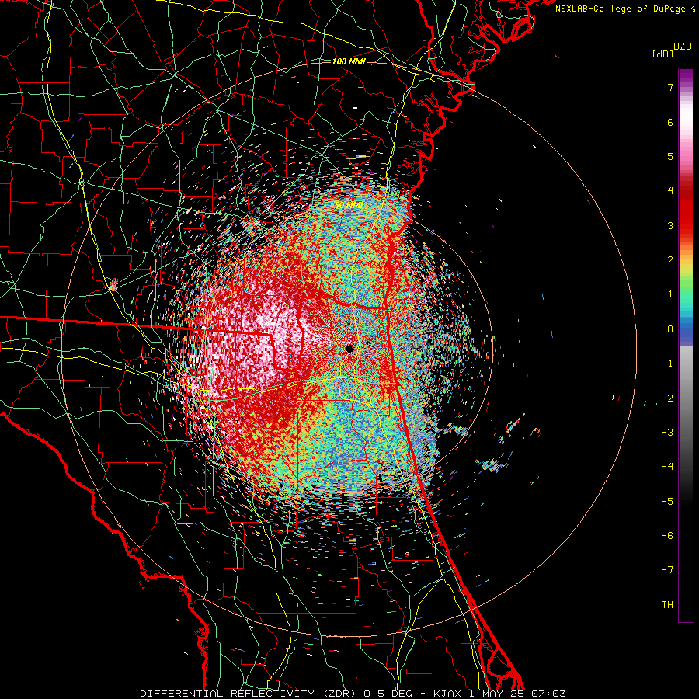Click the 3 dB scale label

click(670, 225)
